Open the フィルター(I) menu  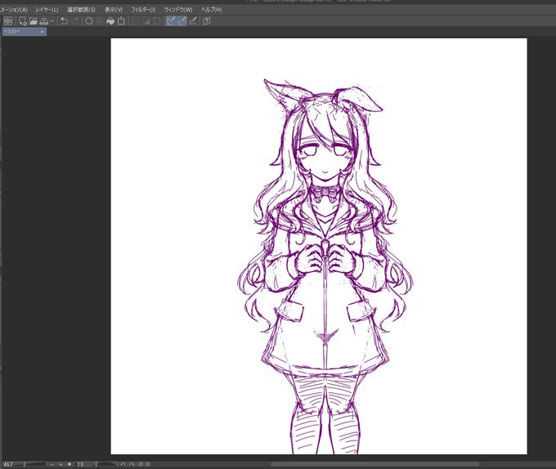(143, 10)
